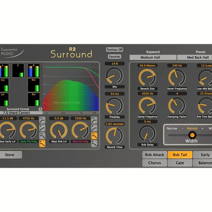Click the Early Filt Freq knob
Viewport: 212px width, 212px height.
[x=28, y=130]
